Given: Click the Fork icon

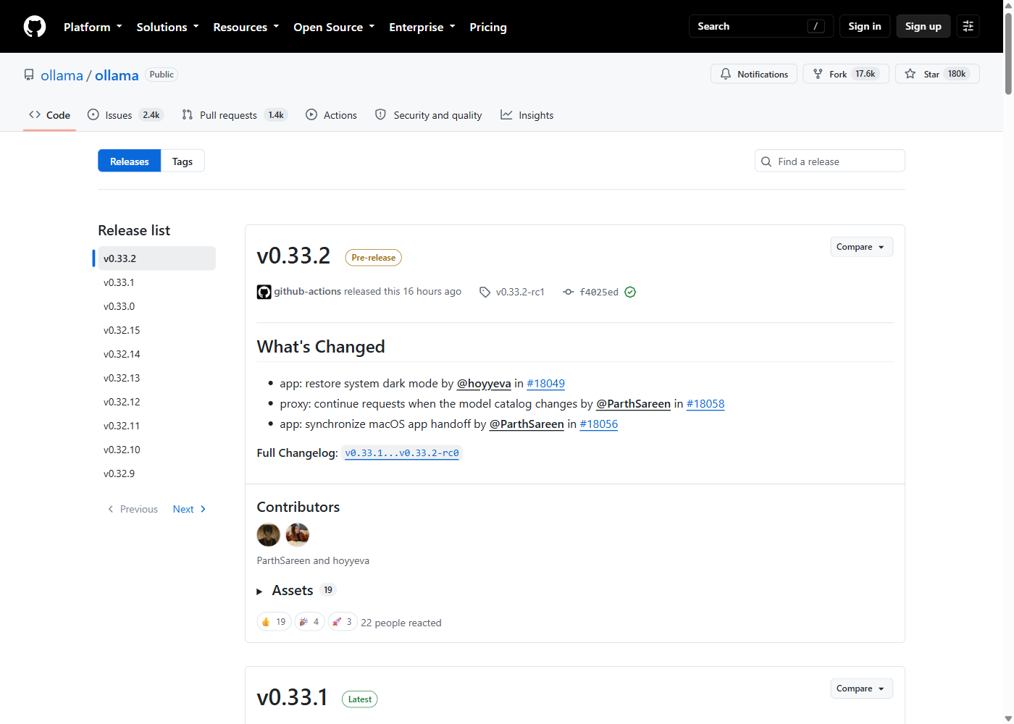Looking at the screenshot, I should point(818,74).
